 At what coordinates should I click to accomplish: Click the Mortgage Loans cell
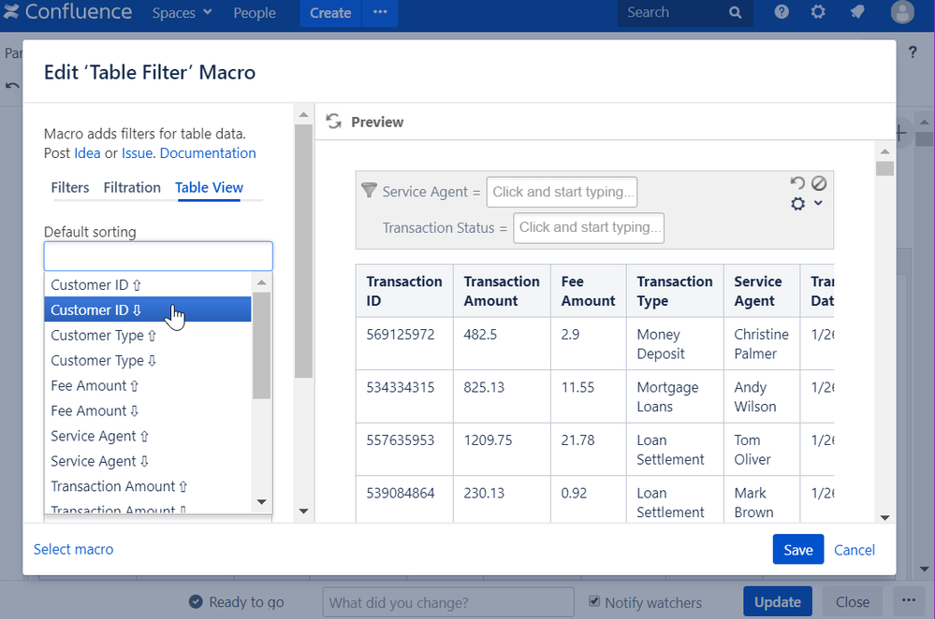(675, 396)
